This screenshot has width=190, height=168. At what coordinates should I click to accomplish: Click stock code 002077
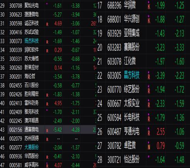coord(16,148)
